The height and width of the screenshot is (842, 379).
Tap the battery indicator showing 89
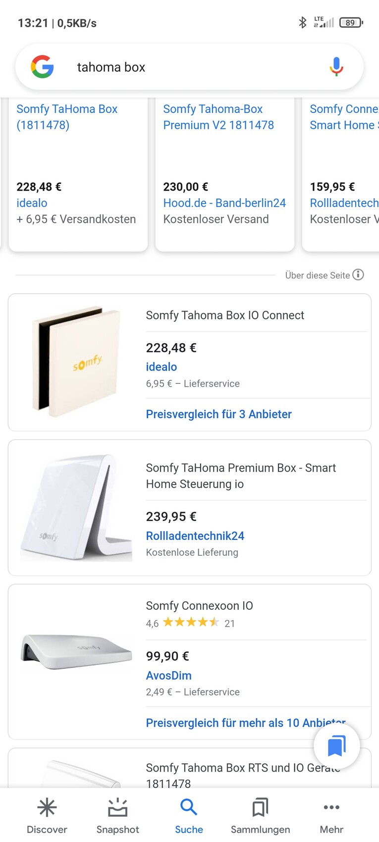coord(350,22)
